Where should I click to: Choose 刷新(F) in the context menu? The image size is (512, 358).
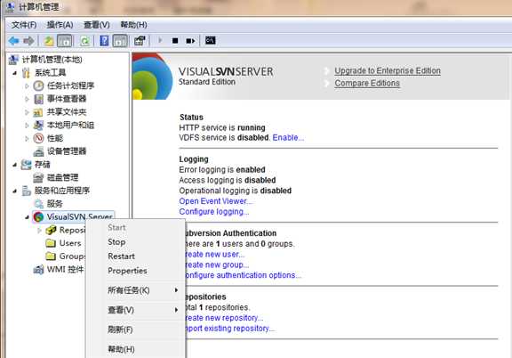click(x=135, y=330)
